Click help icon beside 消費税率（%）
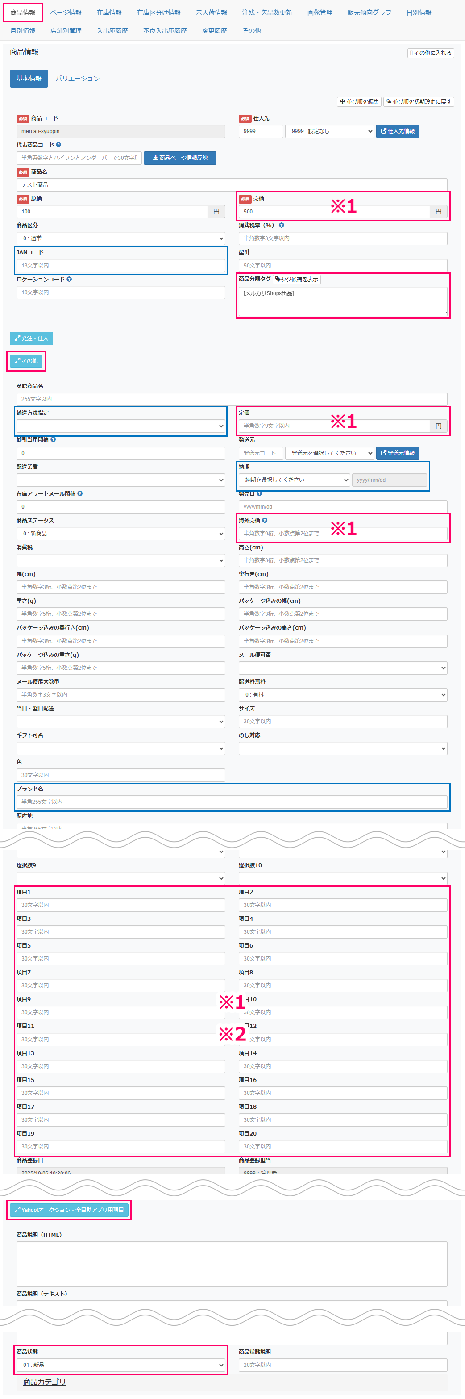465x1399 pixels. click(x=281, y=226)
